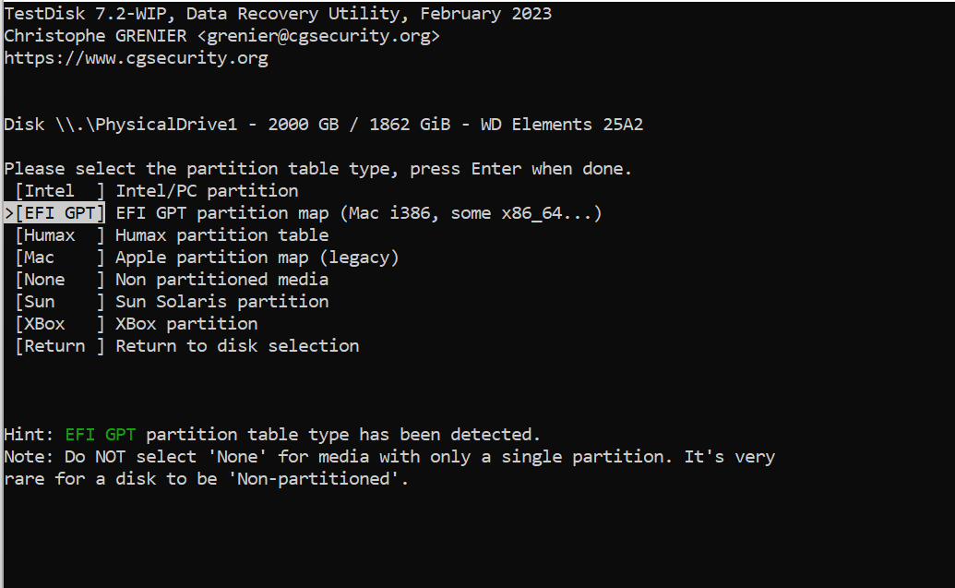
Task: Choose the highlighted EFI GPT option
Action: click(60, 213)
